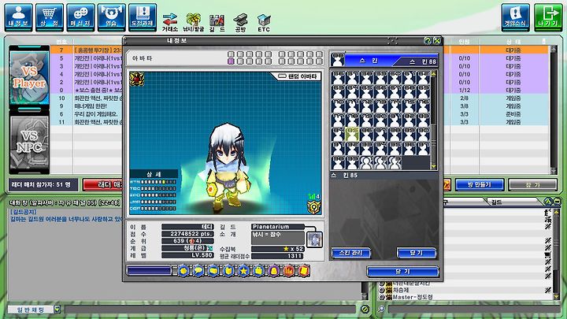Click the red 래더 매치 button
This screenshot has height=319, width=567.
[x=102, y=185]
